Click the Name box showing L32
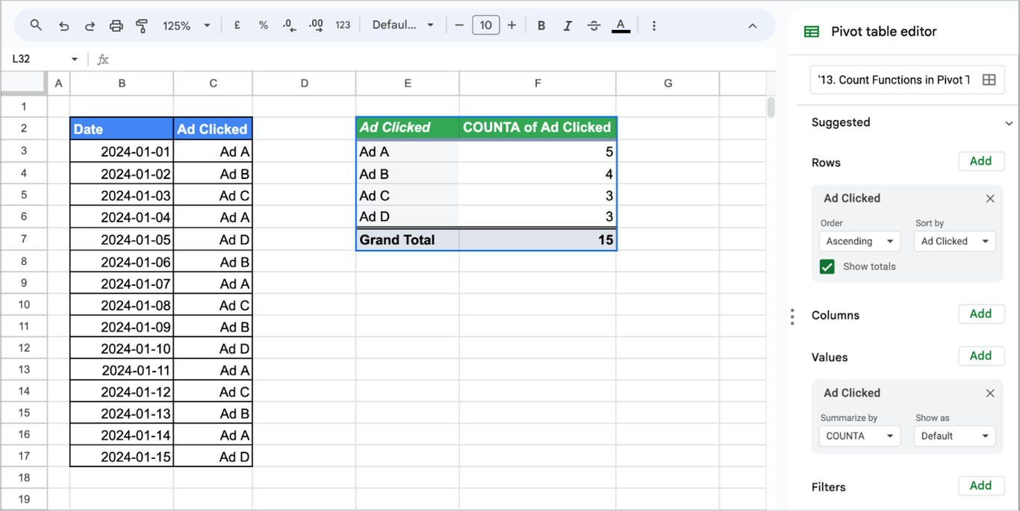Viewport: 1020px width, 511px height. tap(37, 59)
